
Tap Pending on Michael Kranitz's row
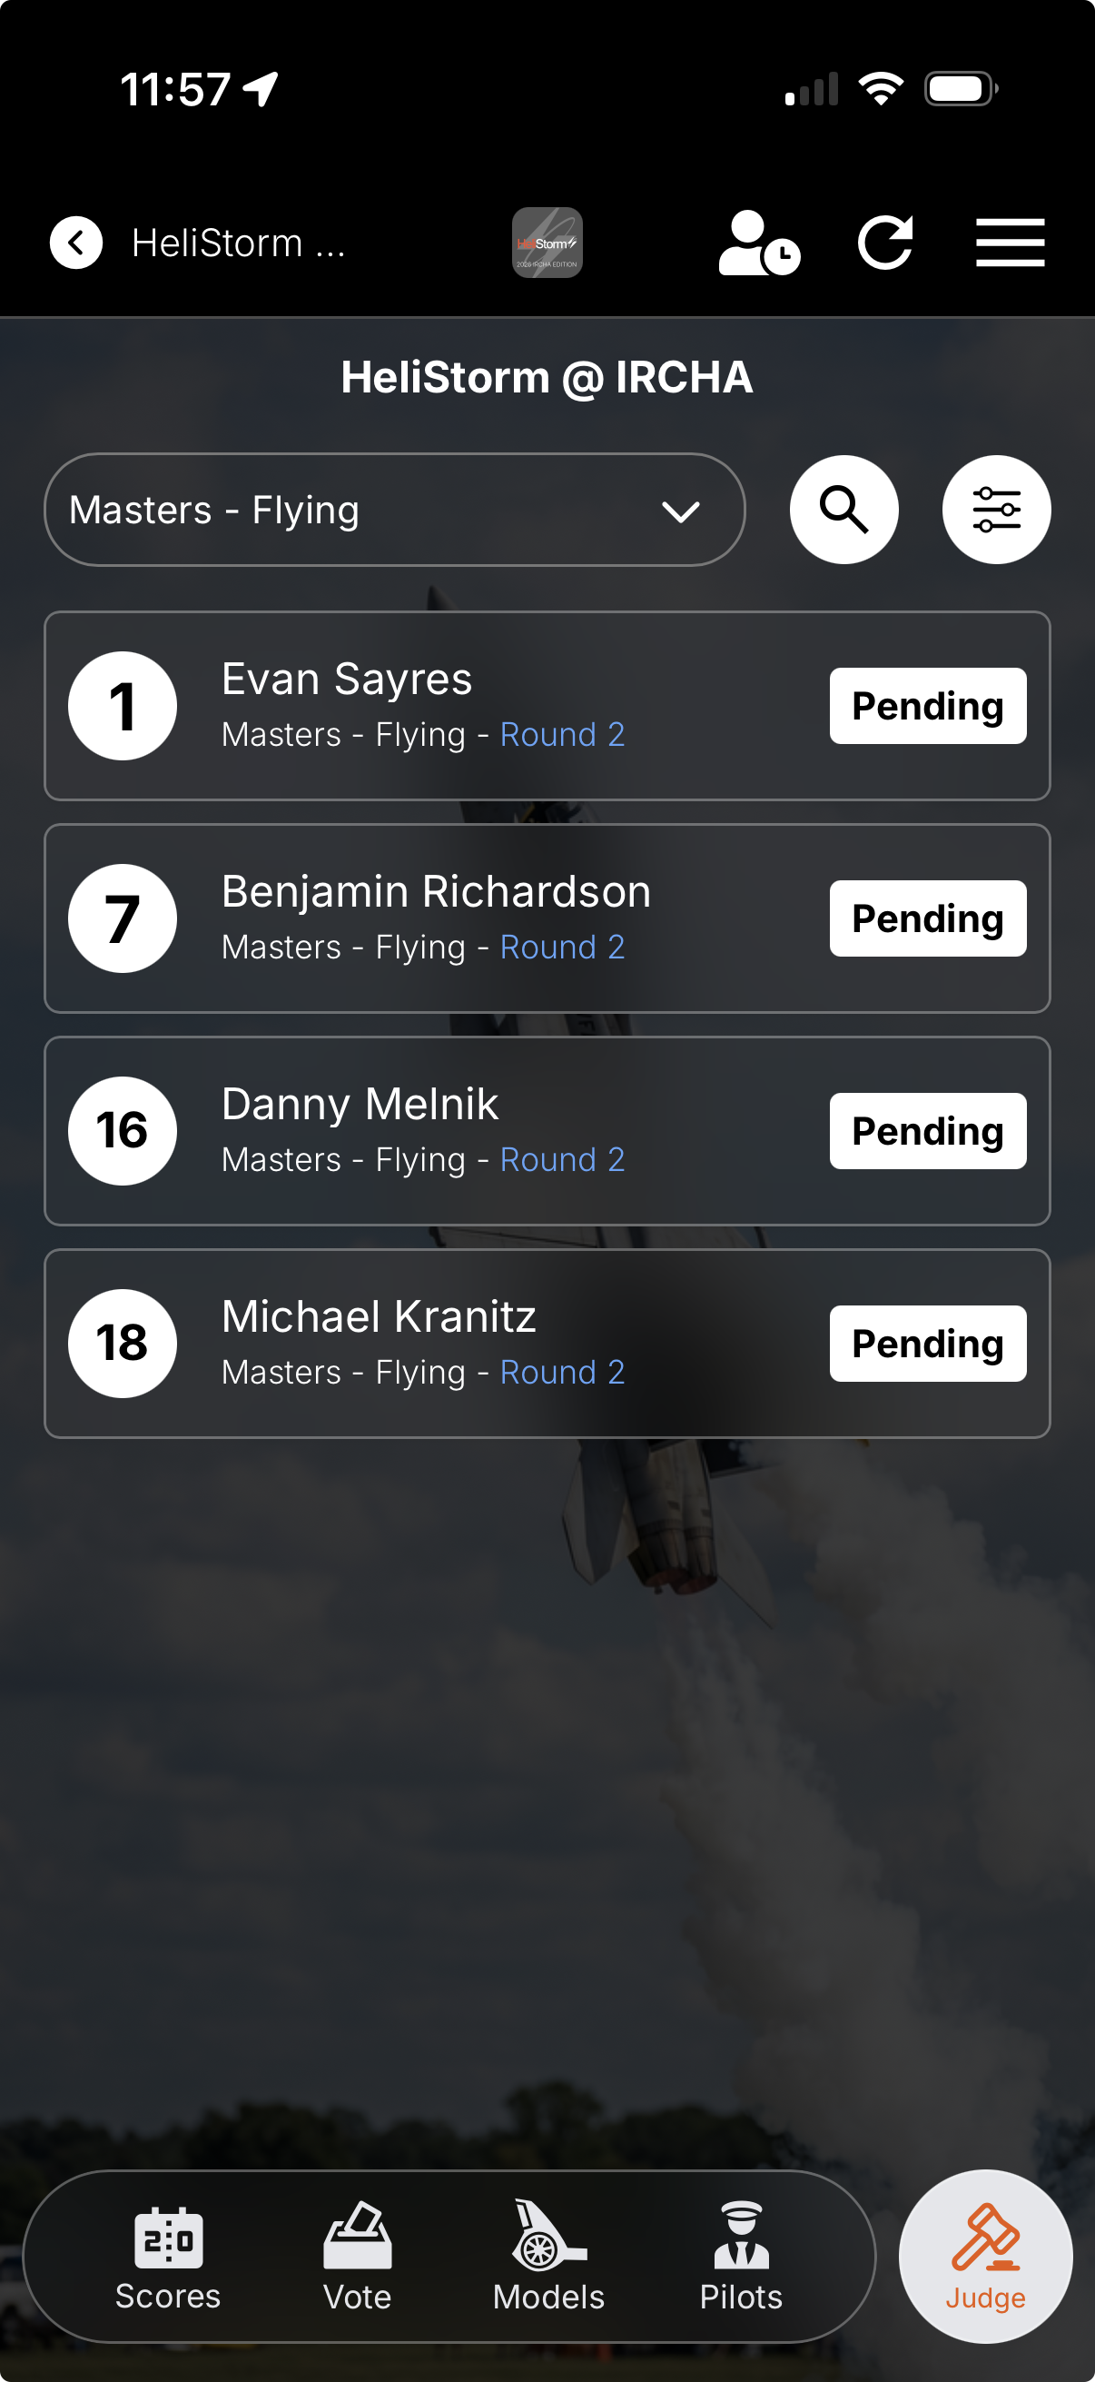[928, 1344]
